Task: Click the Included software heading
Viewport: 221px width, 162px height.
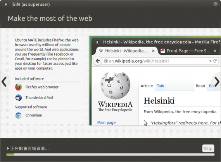Action: coord(29,79)
